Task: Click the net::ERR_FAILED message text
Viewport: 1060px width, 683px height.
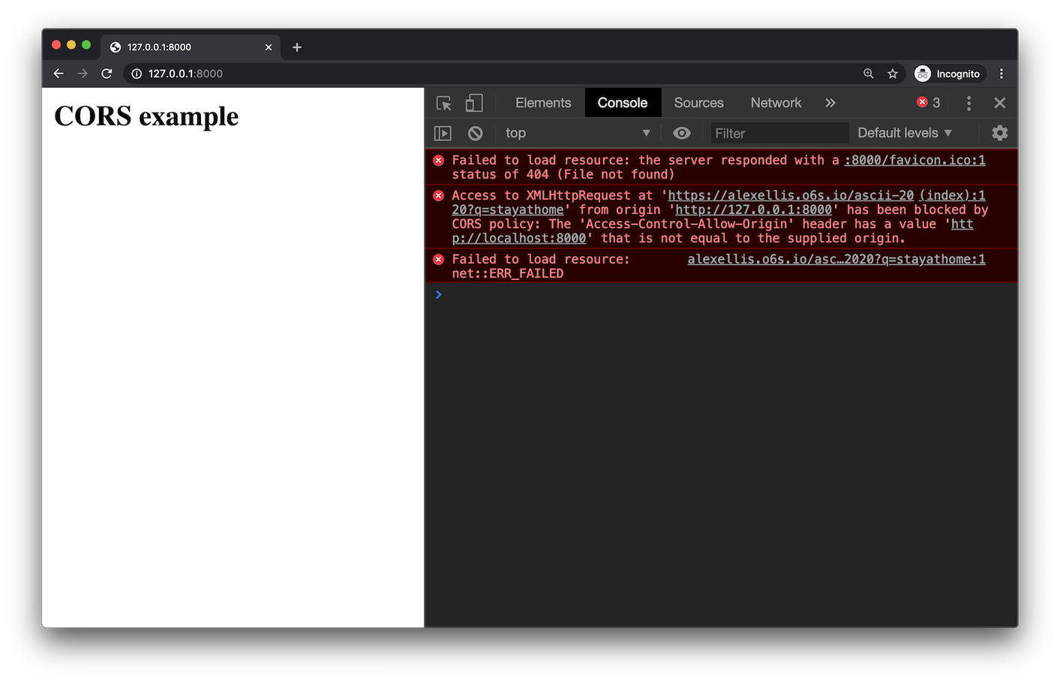Action: [x=507, y=273]
